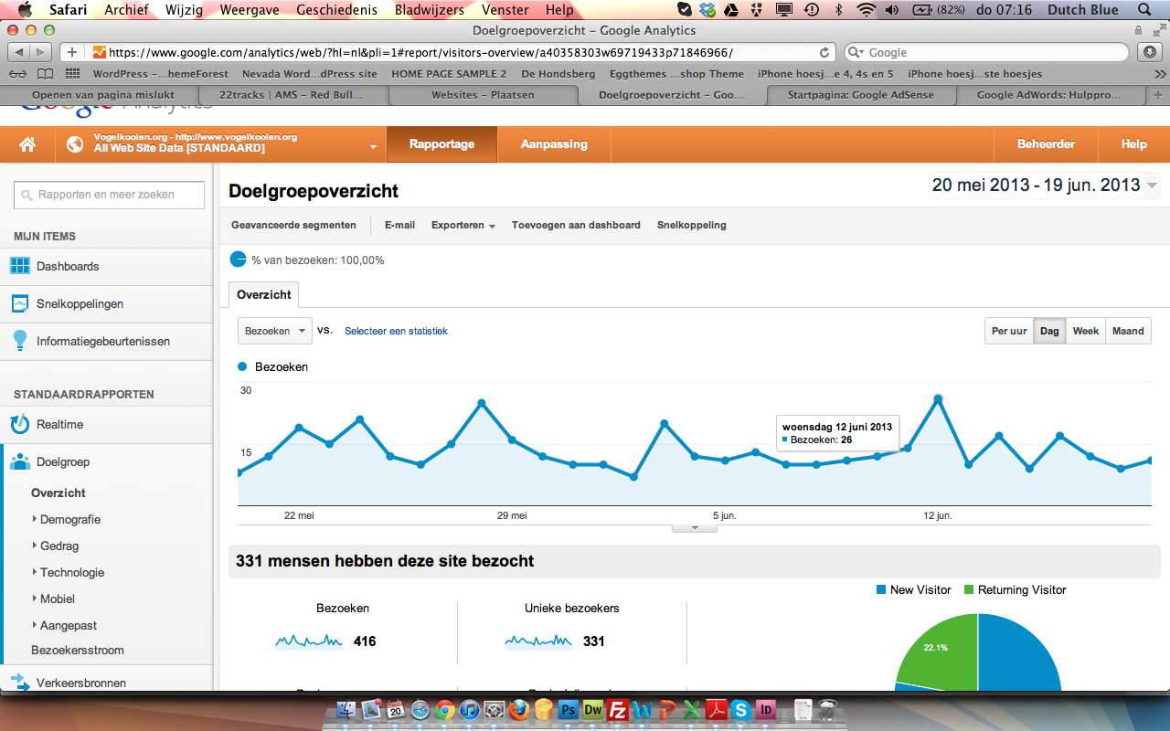Toggle the segment circle beside % van bezoeken
This screenshot has width=1170, height=731.
[x=238, y=260]
